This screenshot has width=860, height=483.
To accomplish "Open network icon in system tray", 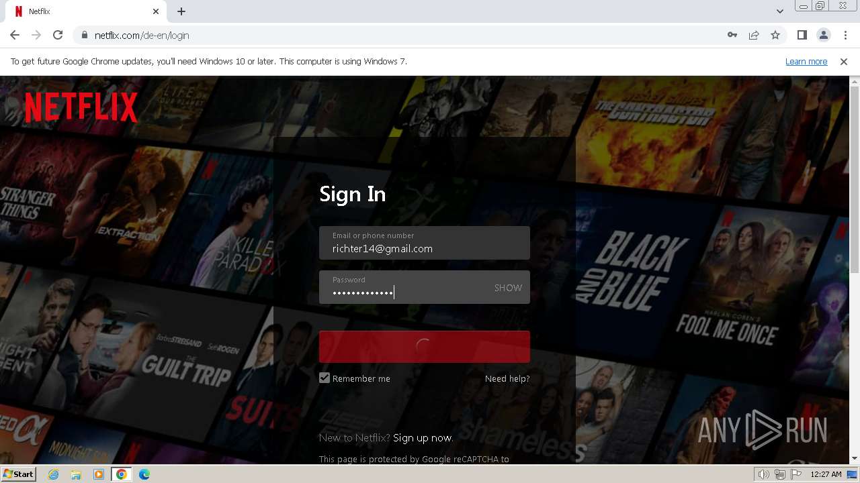I will (x=780, y=474).
